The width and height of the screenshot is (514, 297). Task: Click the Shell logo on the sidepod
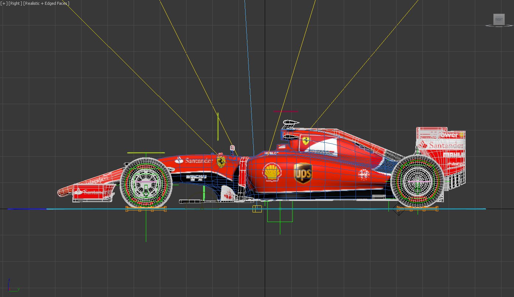click(x=272, y=173)
